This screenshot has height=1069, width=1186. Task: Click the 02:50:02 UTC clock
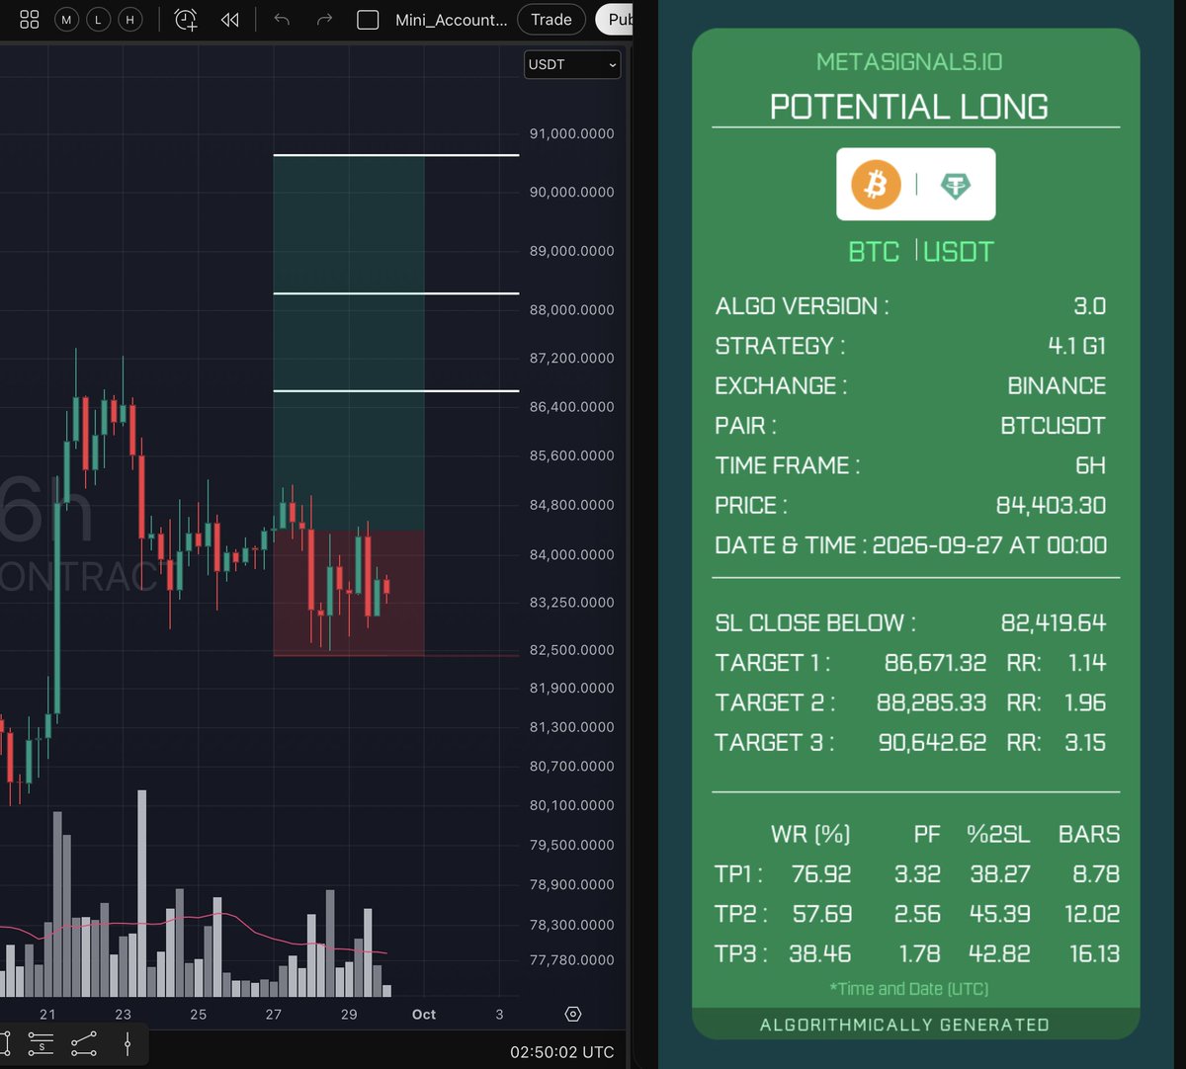point(561,1052)
